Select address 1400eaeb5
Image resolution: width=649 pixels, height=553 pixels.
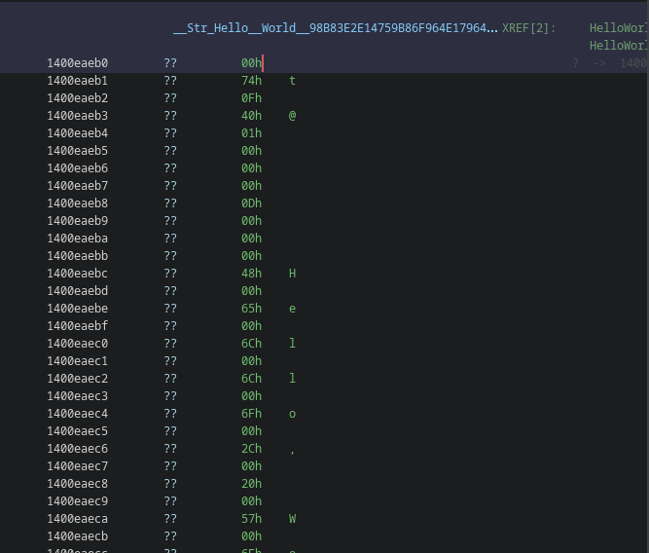click(x=78, y=150)
